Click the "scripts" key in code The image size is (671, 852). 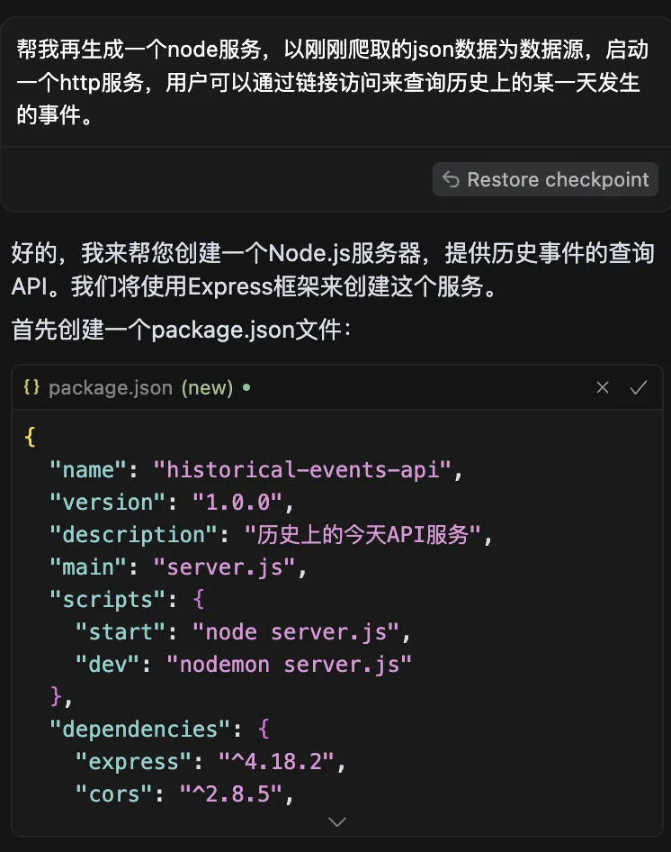click(x=107, y=599)
